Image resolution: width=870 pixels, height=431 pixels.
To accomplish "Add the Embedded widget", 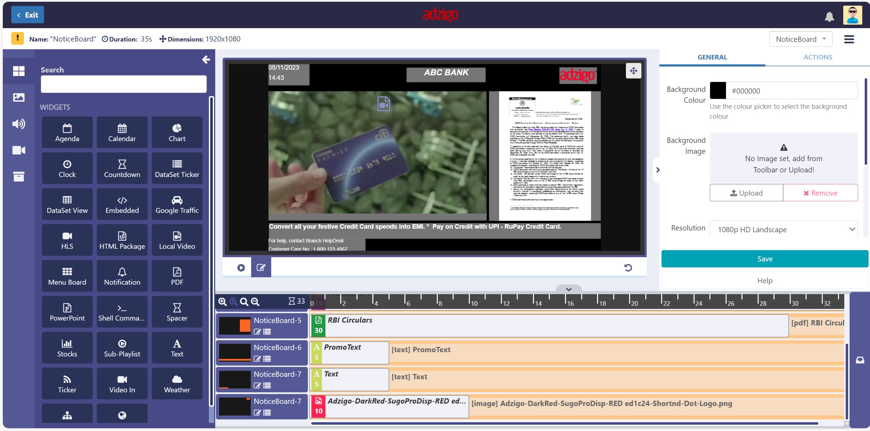I will [122, 204].
